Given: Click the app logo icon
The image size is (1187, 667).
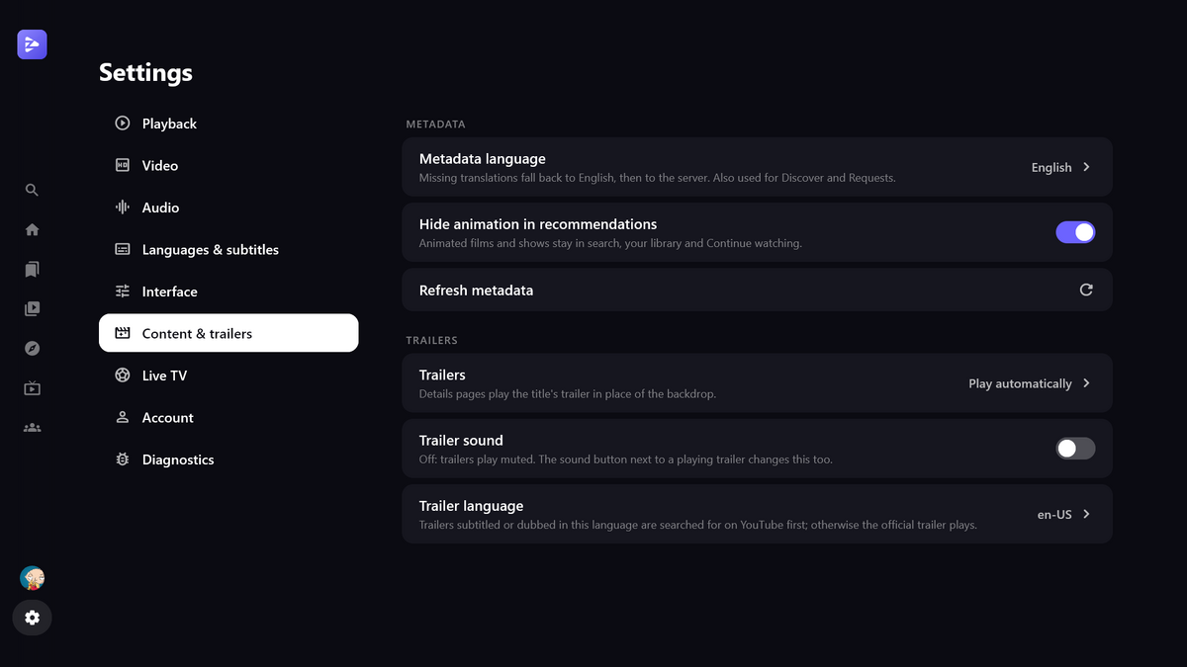Looking at the screenshot, I should click(32, 44).
